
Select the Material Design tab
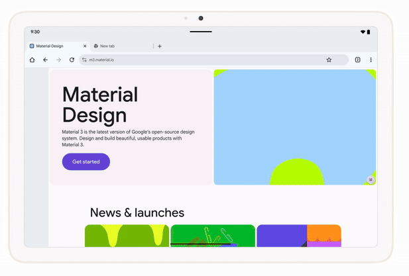(53, 46)
